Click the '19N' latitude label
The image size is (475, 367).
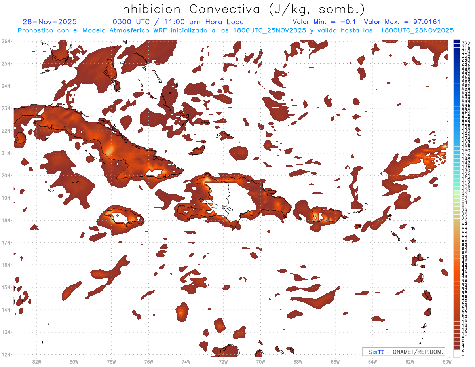pyautogui.click(x=6, y=198)
